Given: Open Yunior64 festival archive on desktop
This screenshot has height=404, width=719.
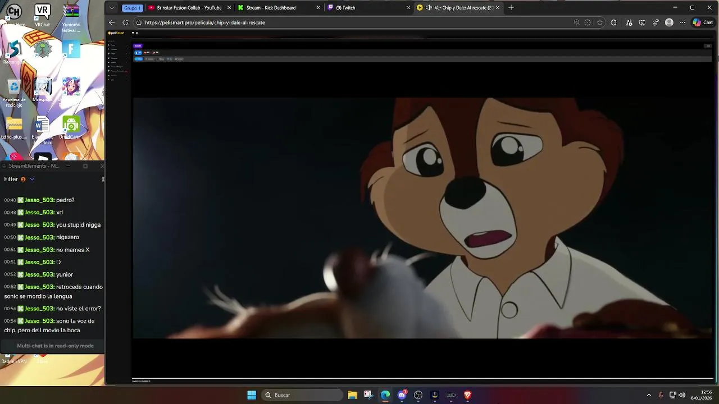Looking at the screenshot, I should click(71, 17).
